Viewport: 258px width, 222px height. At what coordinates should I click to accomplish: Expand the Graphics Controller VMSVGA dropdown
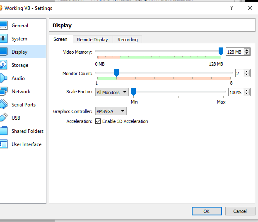tap(111, 111)
